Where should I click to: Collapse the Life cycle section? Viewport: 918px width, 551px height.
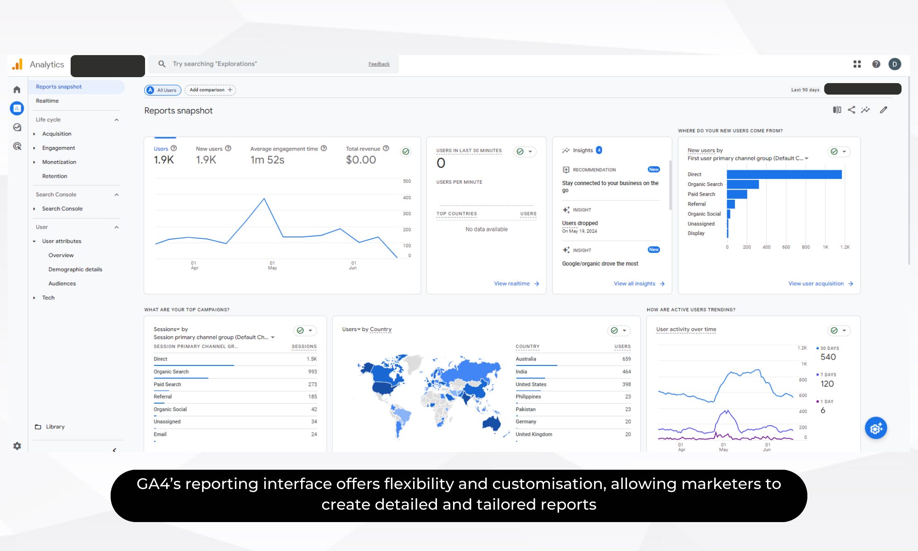117,120
